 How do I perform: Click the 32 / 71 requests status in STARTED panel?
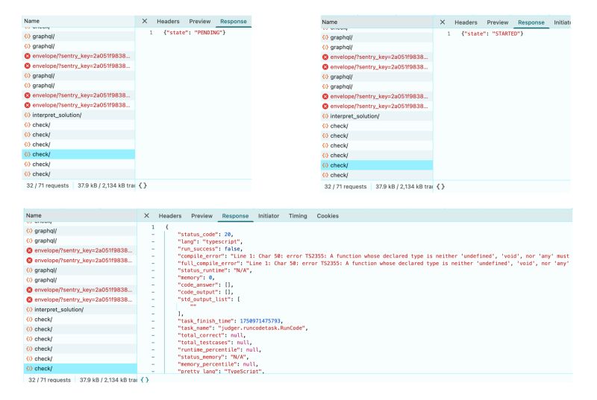(346, 187)
